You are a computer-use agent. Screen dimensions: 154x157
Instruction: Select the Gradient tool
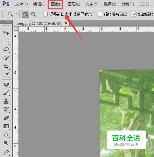pyautogui.click(x=6, y=126)
